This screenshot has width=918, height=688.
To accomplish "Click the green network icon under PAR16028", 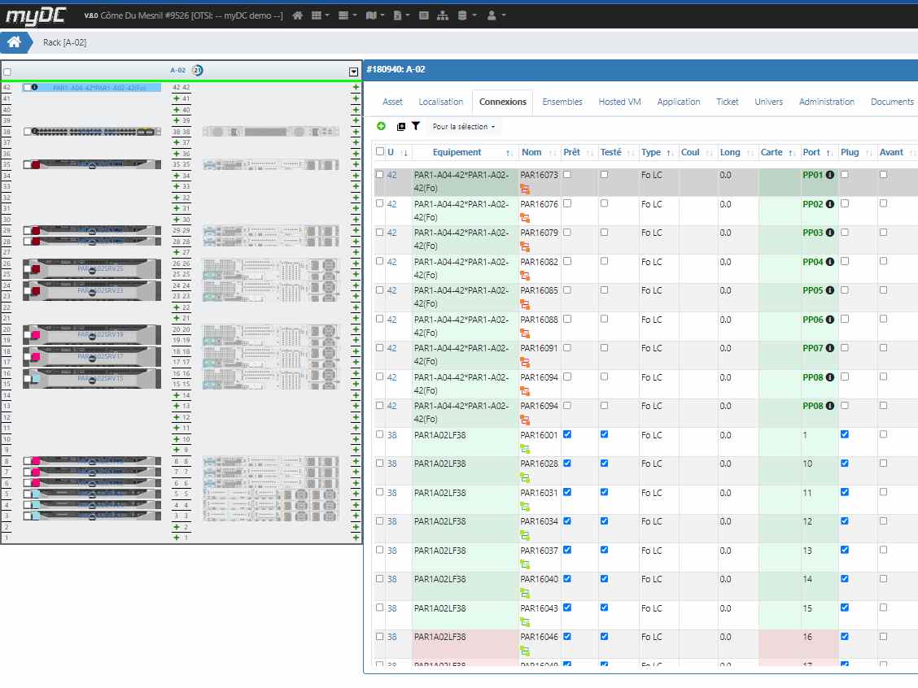I will coord(525,477).
